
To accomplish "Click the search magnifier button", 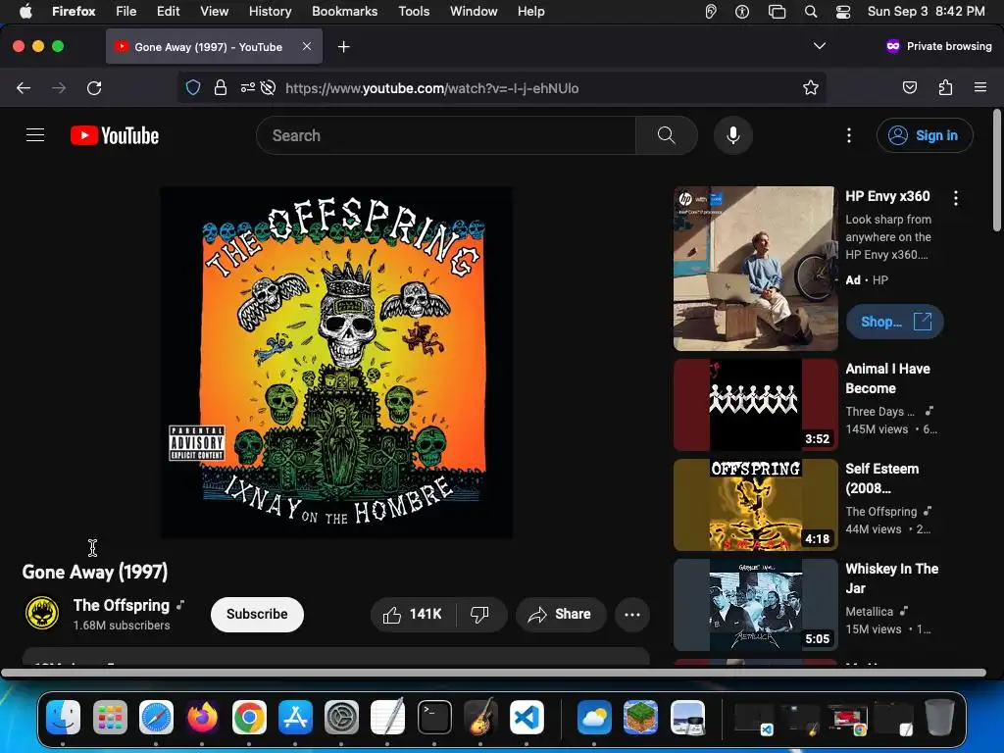I will (x=667, y=135).
